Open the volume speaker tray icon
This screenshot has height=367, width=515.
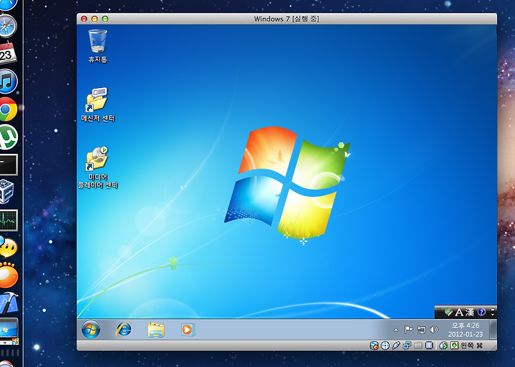coord(434,330)
